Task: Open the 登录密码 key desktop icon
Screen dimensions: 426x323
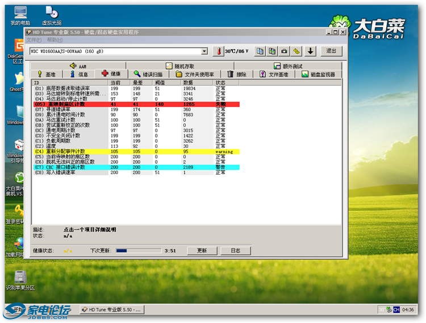Action: [x=15, y=214]
